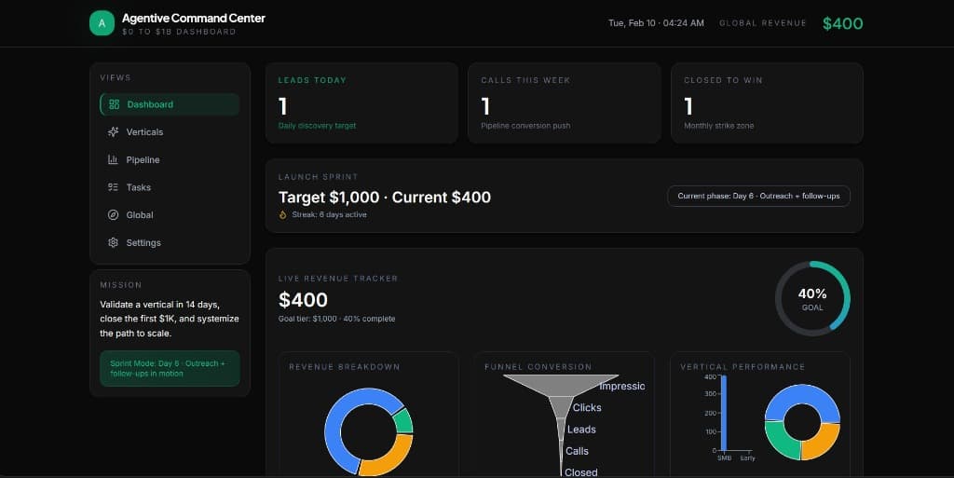Viewport: 954px width, 478px height.
Task: Click the Sprint Mode status banner
Action: (x=169, y=368)
